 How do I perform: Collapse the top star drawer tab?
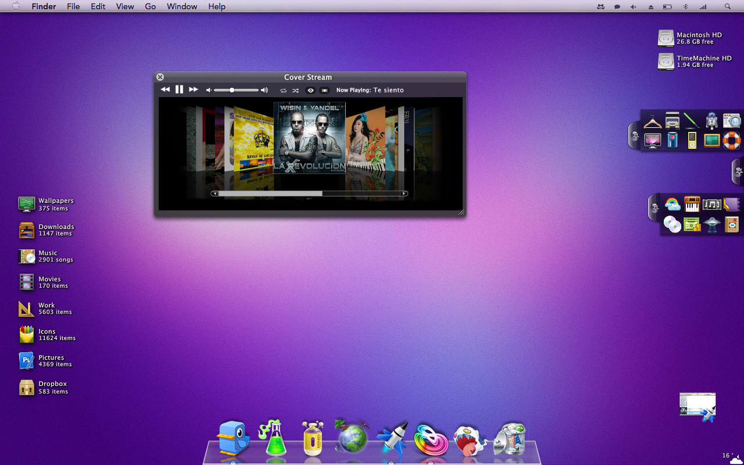[635, 136]
